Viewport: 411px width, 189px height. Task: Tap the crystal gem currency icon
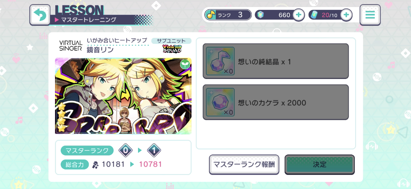click(261, 15)
